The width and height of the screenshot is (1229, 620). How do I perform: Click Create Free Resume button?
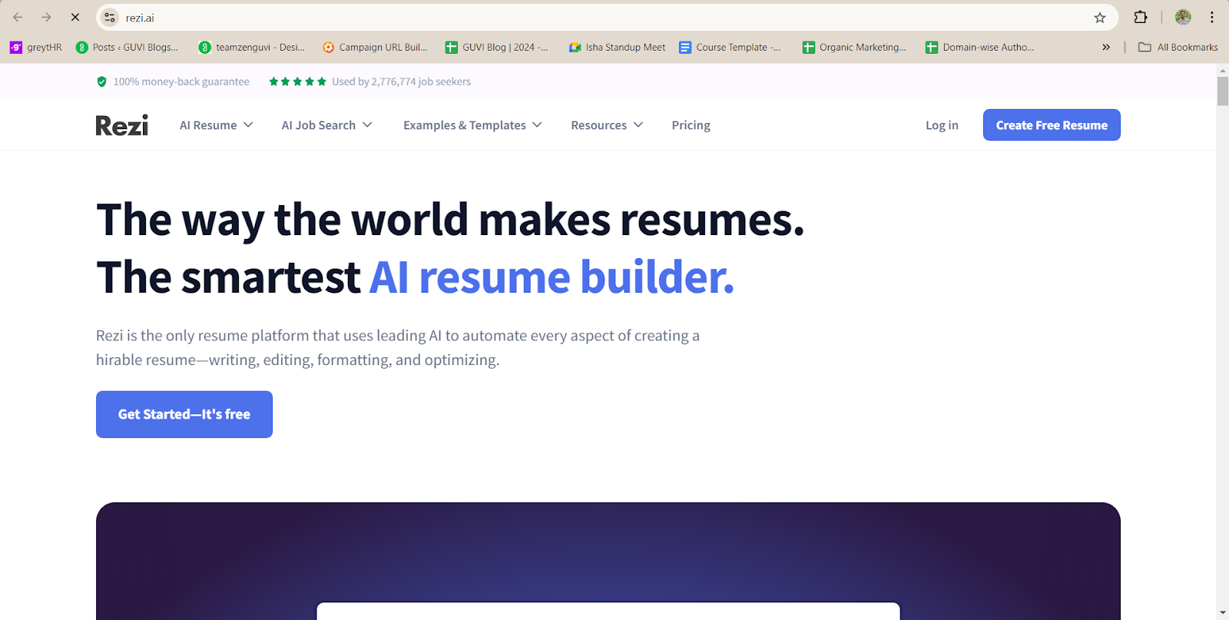pos(1052,125)
